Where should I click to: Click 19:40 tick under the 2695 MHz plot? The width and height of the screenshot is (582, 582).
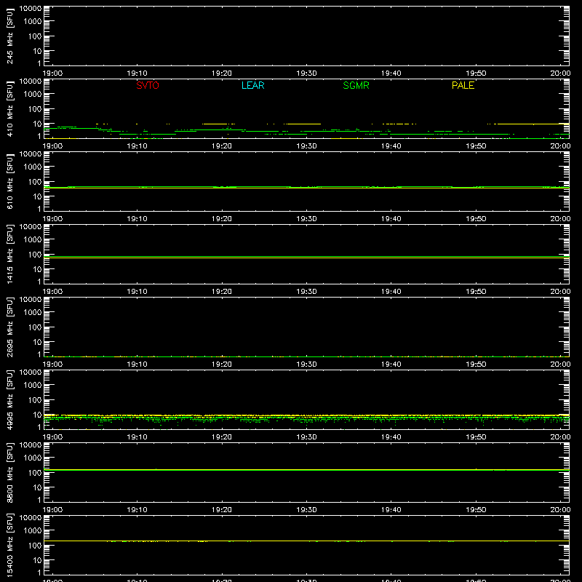click(391, 364)
